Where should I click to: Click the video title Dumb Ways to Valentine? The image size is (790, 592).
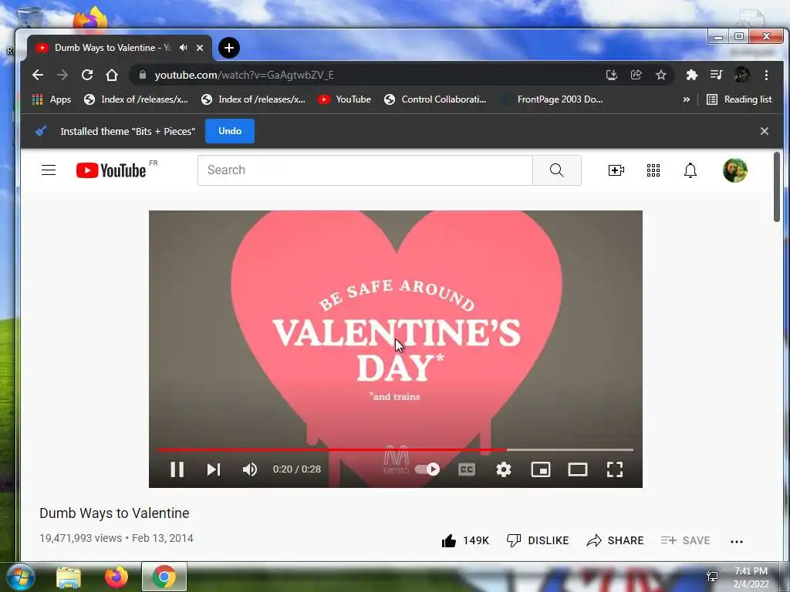tap(114, 513)
